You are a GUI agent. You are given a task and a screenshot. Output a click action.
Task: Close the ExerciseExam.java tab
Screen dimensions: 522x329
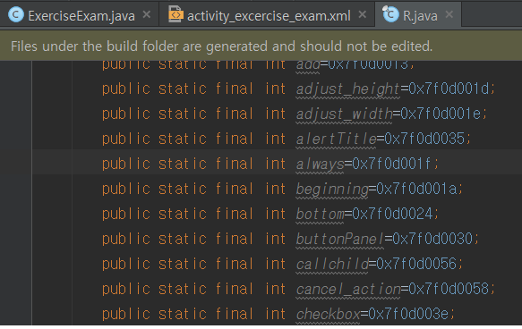point(147,14)
